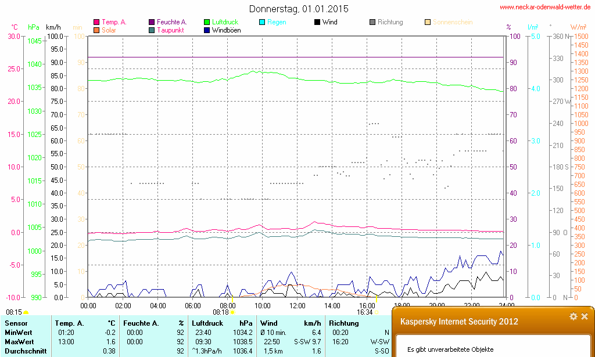595x357 pixels.
Task: Click the sunrise sun icon at 08:15
Action: click(x=26, y=312)
